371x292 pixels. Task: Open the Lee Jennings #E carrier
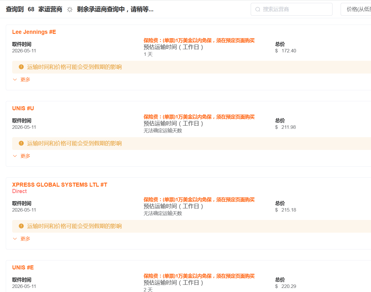pos(34,32)
